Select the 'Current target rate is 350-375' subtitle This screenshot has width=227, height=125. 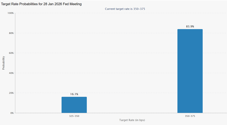(125, 9)
